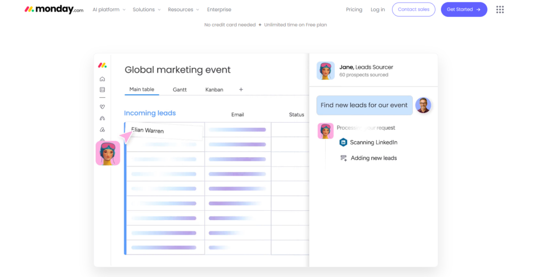Viewport: 544px width, 277px height.
Task: Expand the AI platform dropdown
Action: pos(109,10)
